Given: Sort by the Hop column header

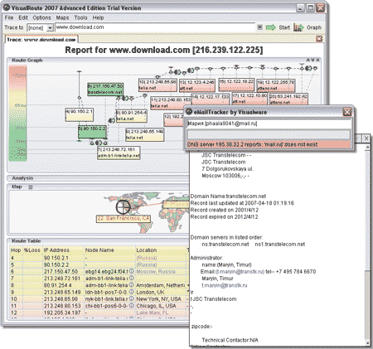Looking at the screenshot, I should pos(16,250).
